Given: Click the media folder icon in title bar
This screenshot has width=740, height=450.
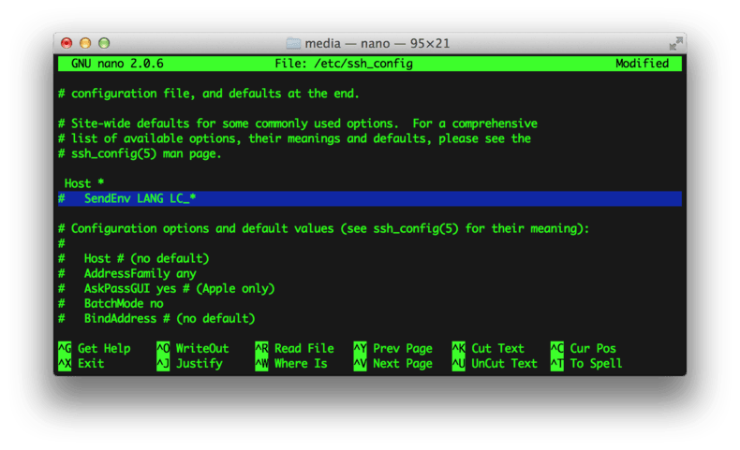Looking at the screenshot, I should (293, 43).
